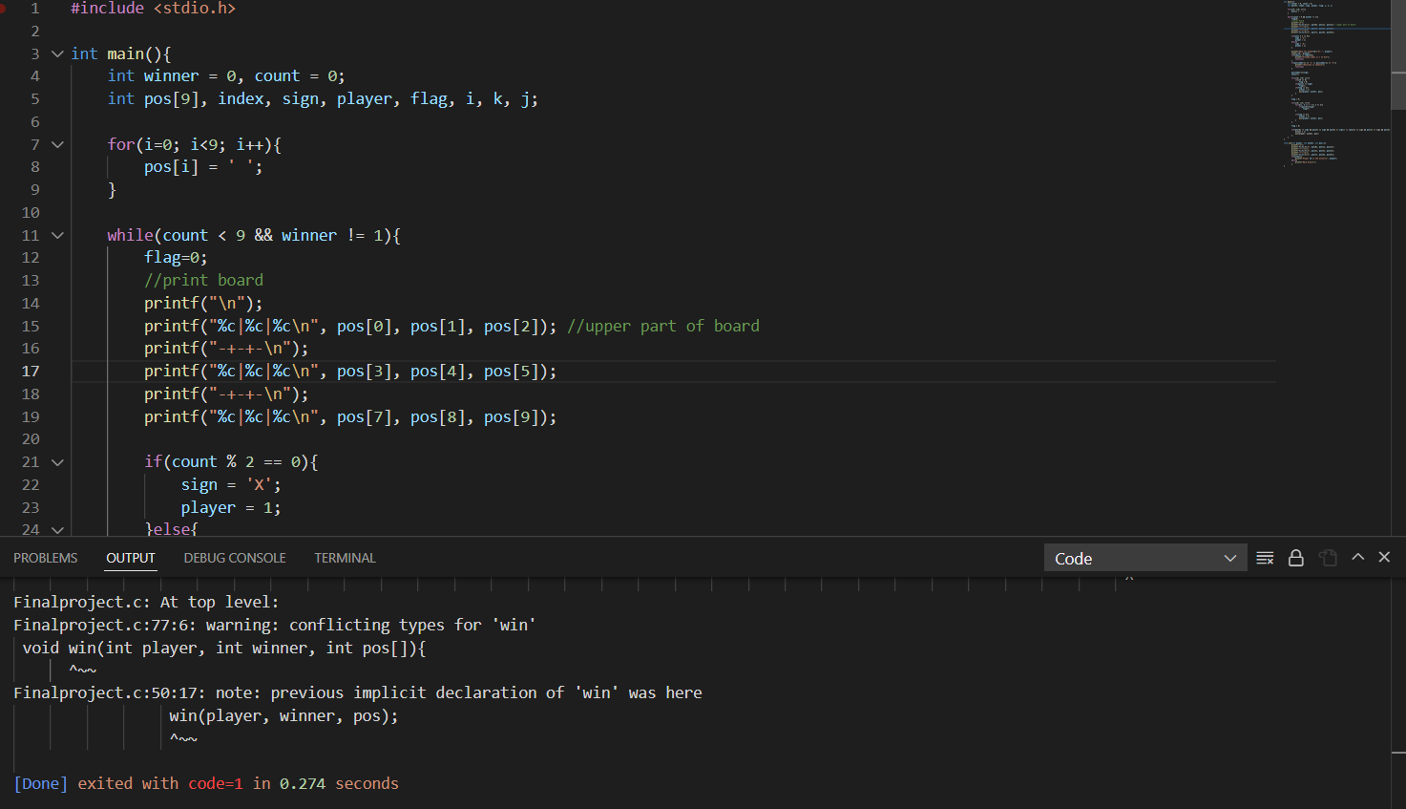Clear the Output panel contents
The height and width of the screenshot is (809, 1406).
tap(1265, 557)
